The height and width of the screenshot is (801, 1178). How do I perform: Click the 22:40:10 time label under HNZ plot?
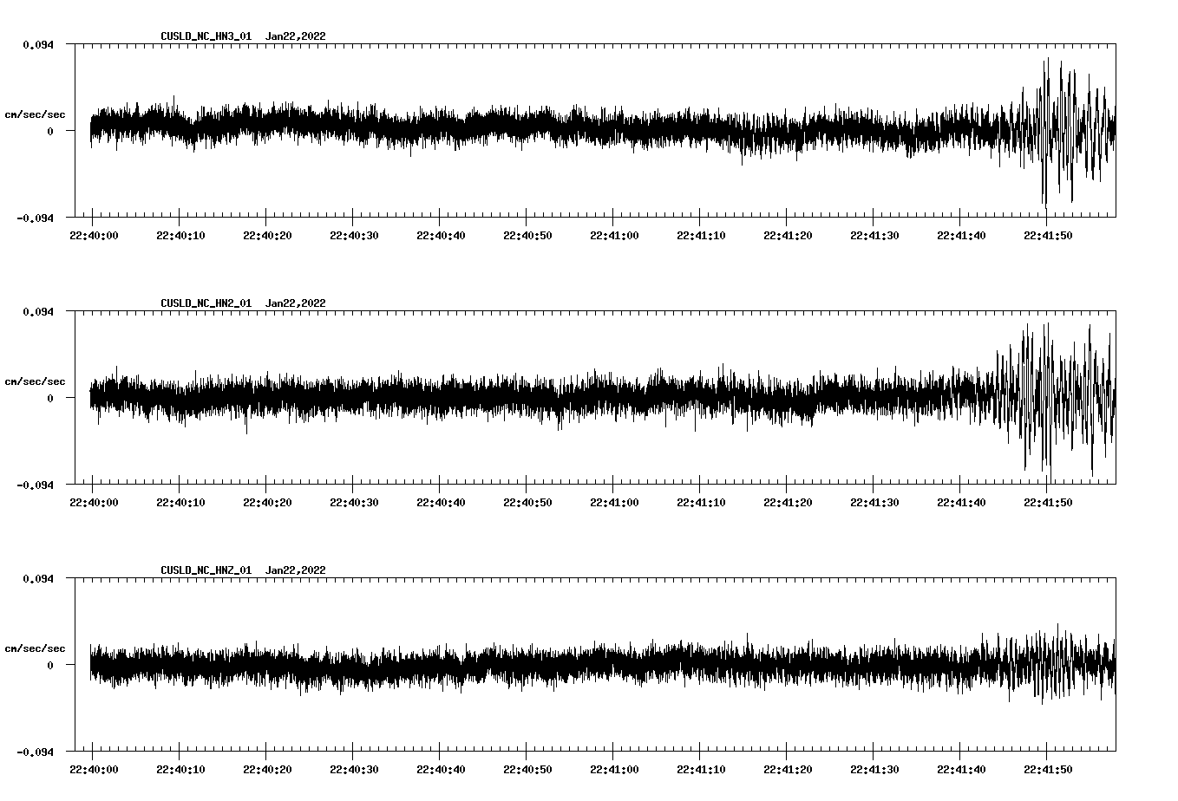(180, 770)
